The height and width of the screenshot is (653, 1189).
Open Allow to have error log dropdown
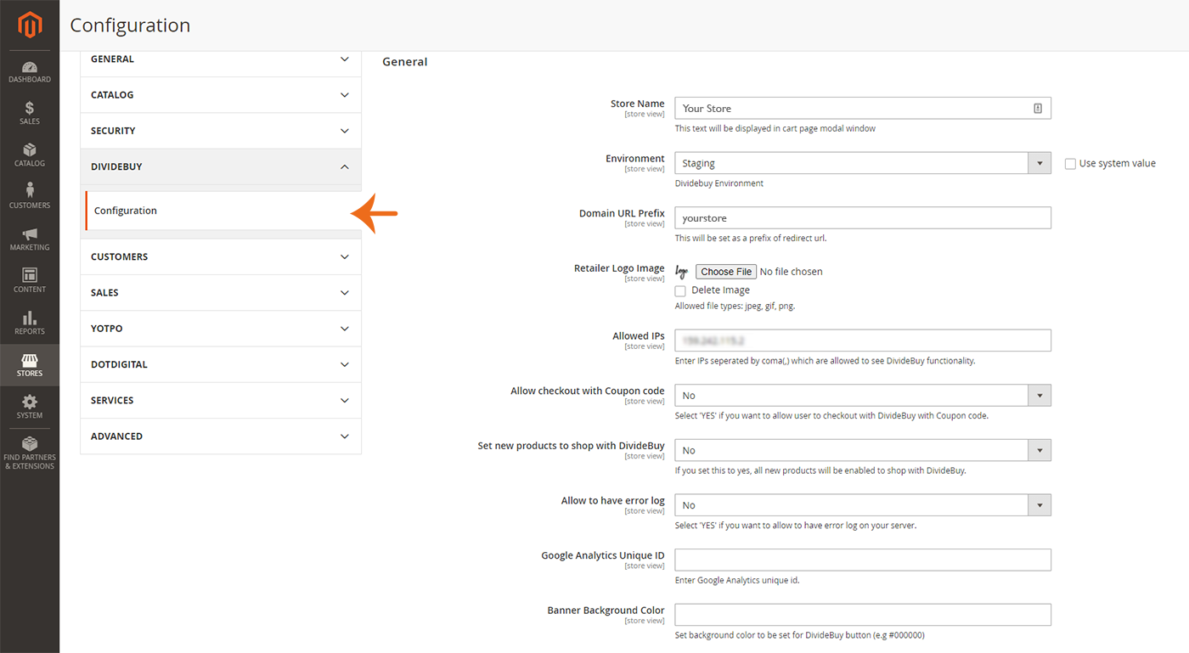(x=862, y=505)
